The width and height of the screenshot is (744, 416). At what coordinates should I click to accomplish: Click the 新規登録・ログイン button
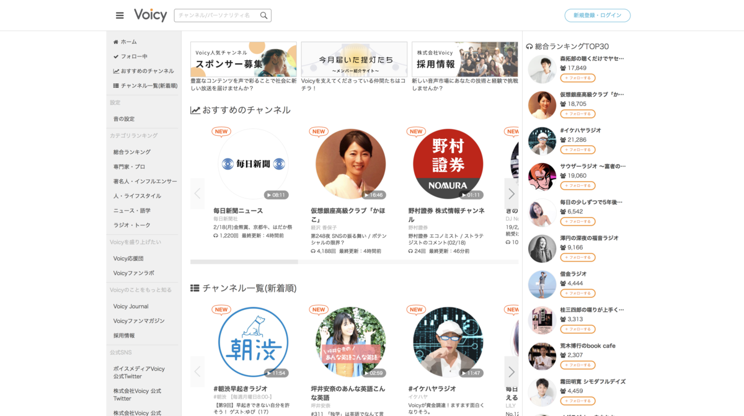(597, 15)
